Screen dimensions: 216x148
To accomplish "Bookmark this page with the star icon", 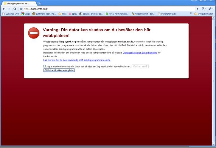I will [x=21, y=9].
